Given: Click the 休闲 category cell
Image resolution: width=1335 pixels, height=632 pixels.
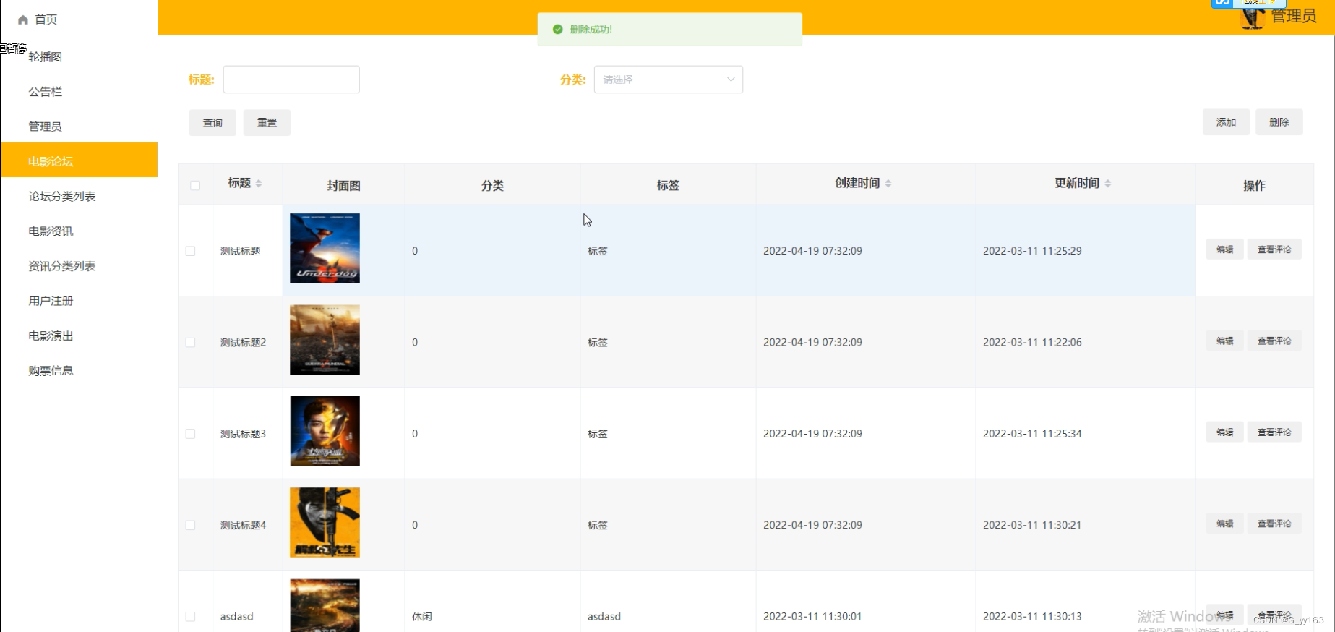Looking at the screenshot, I should (422, 617).
